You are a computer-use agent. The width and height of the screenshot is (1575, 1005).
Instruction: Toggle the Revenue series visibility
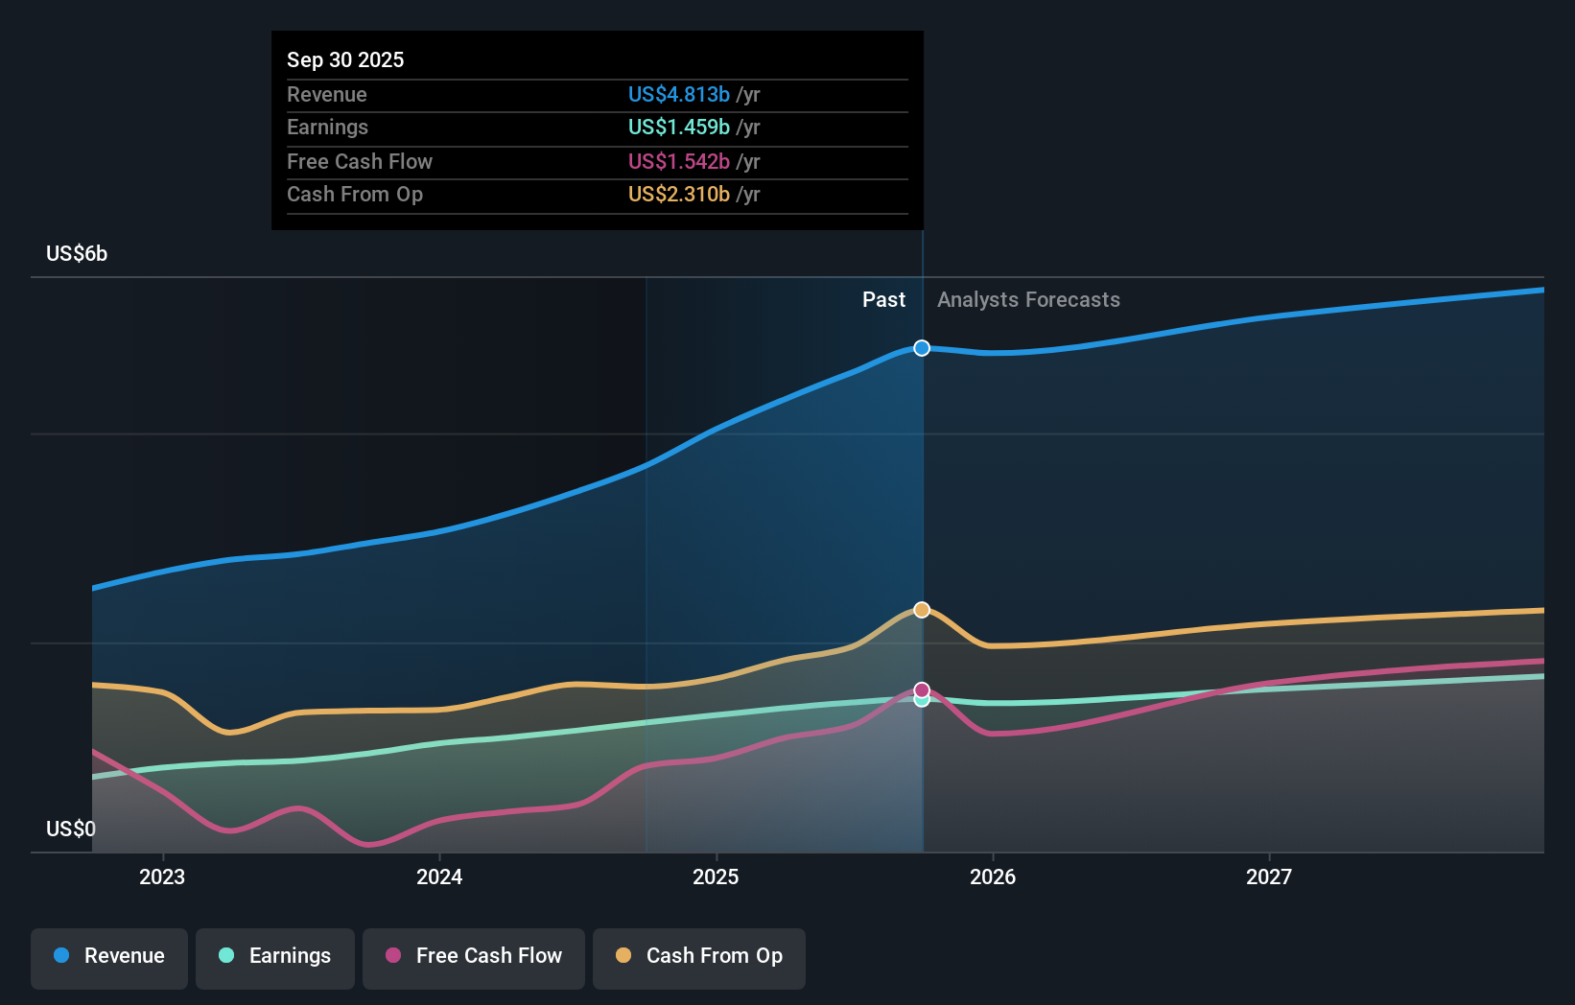(108, 956)
